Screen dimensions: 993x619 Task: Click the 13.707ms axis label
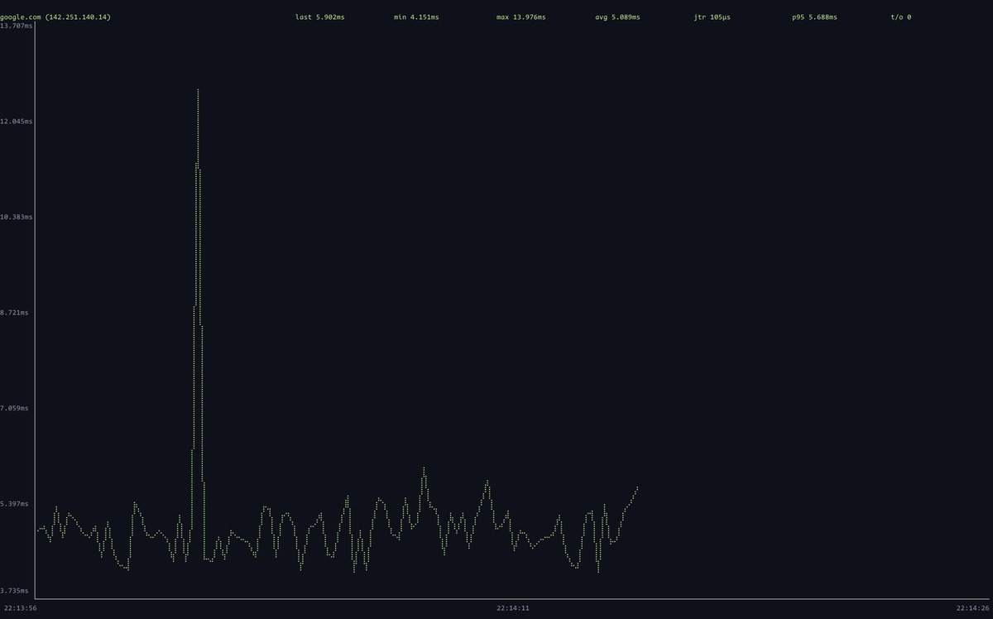[17, 26]
